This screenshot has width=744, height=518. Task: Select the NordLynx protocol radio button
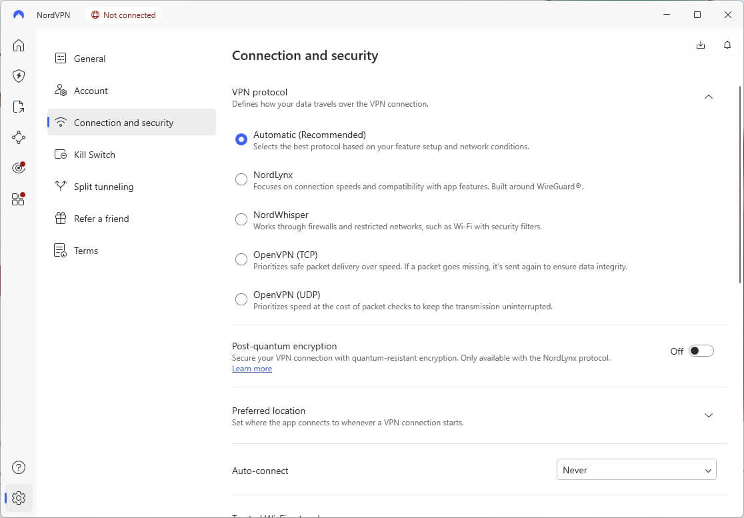pos(241,179)
